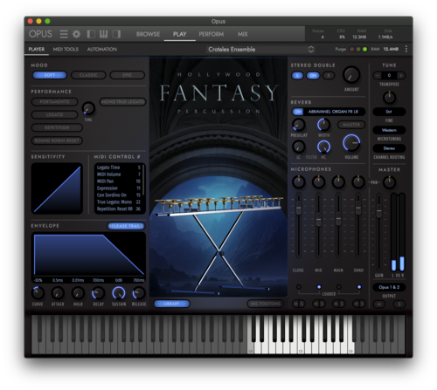Increase transpose with the plus stepper
This screenshot has width=437, height=390.
pos(401,76)
